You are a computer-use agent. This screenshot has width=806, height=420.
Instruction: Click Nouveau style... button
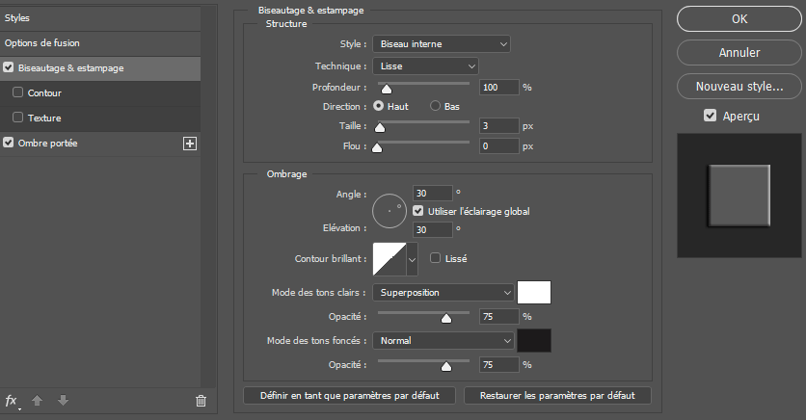pyautogui.click(x=739, y=86)
